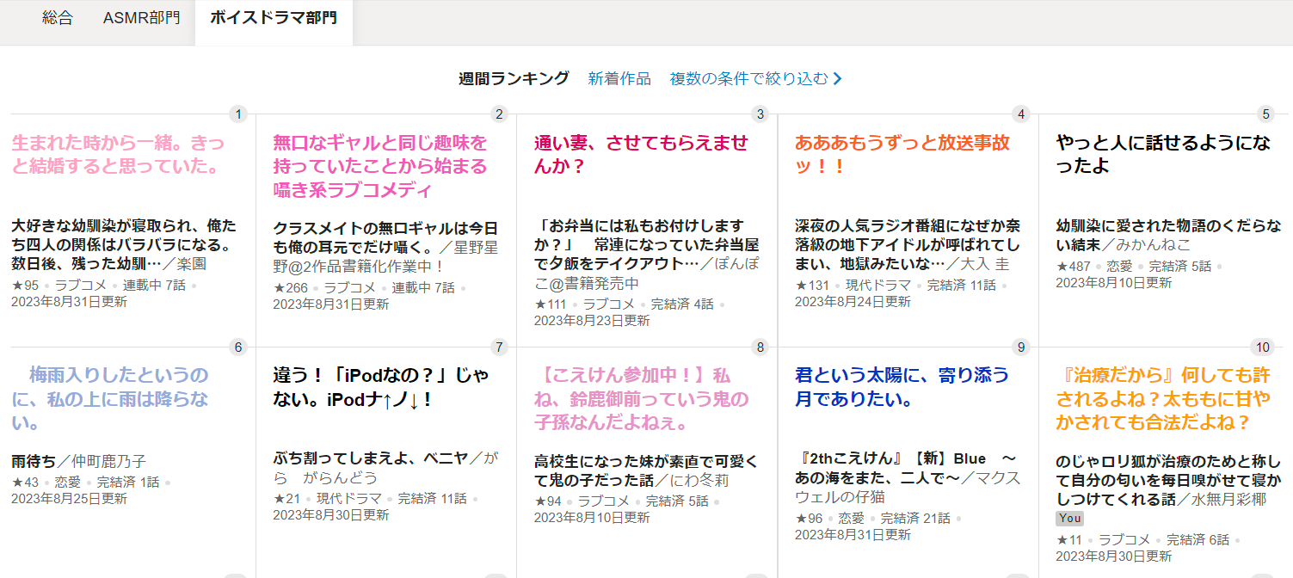
Task: Select the ボイスドラマ部門 tab
Action: (x=274, y=18)
